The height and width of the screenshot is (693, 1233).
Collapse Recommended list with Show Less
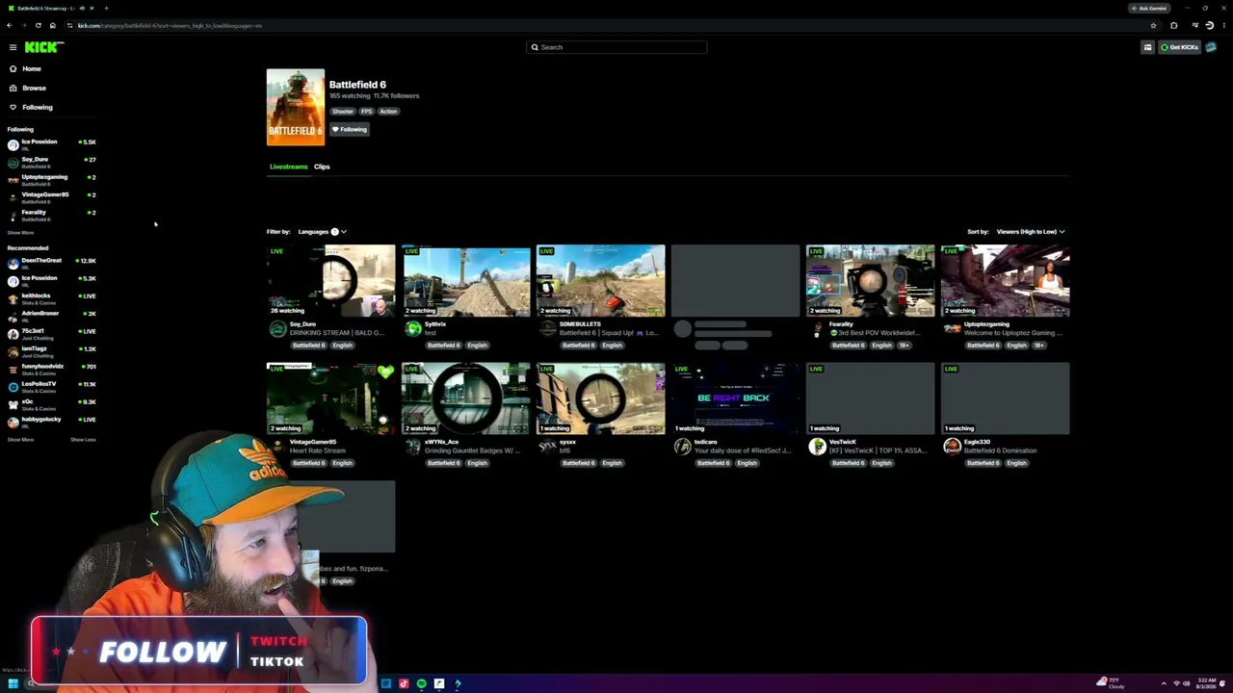83,440
